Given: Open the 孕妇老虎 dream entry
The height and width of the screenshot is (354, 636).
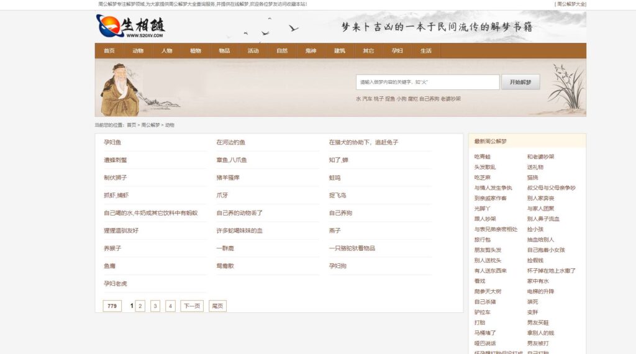Looking at the screenshot, I should [115, 283].
